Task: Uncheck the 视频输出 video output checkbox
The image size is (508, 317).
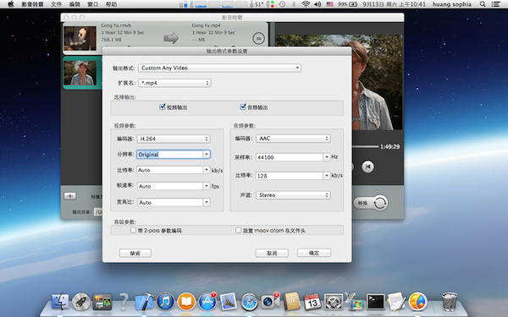Action: tap(163, 107)
